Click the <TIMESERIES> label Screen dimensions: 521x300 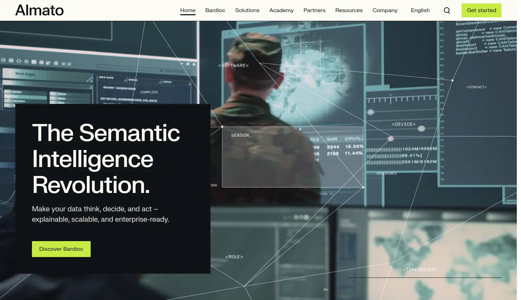click(x=420, y=270)
